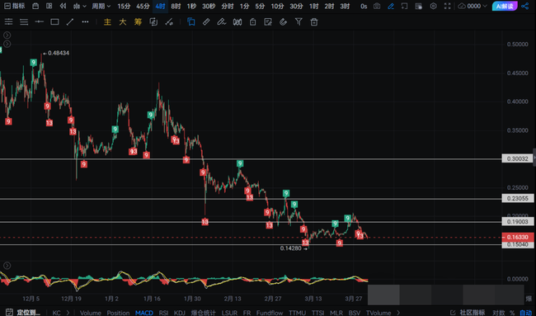Open the chart template panel icon

coord(418,6)
